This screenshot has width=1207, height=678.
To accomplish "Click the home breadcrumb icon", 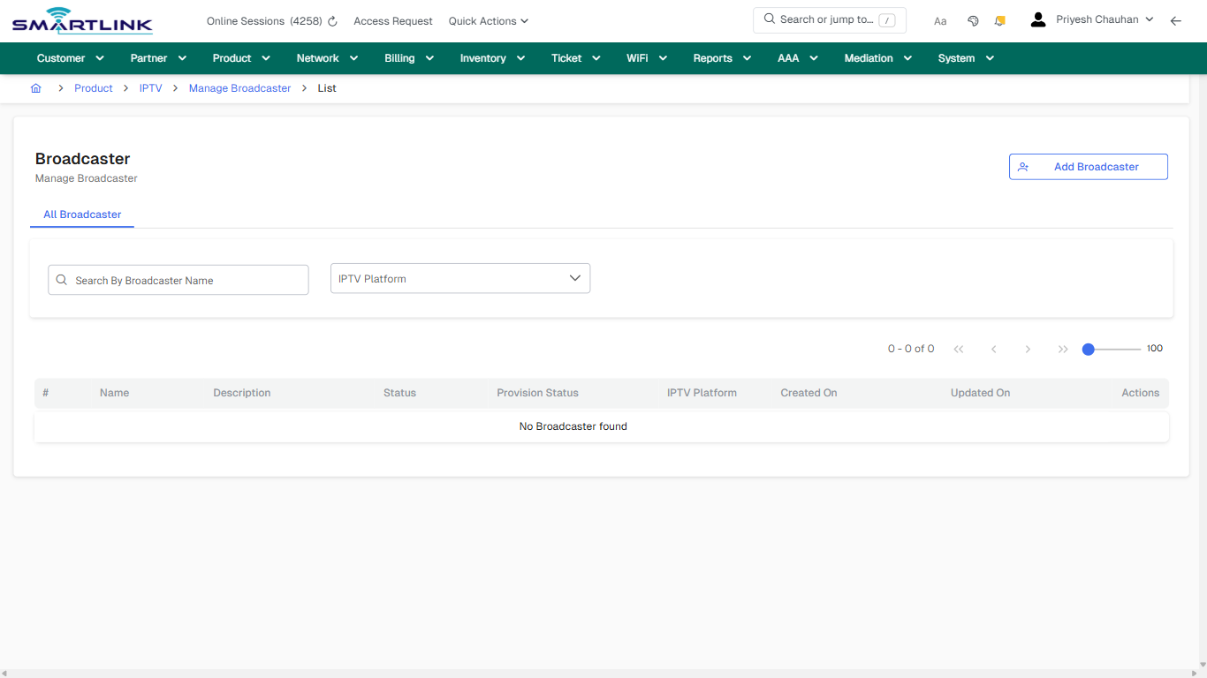I will [x=35, y=87].
